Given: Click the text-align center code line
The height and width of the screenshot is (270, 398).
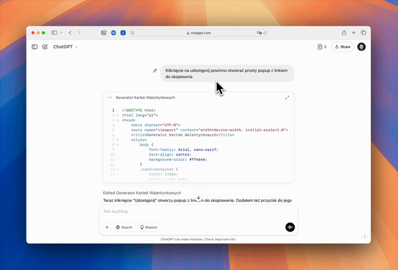Looking at the screenshot, I should (x=170, y=154).
